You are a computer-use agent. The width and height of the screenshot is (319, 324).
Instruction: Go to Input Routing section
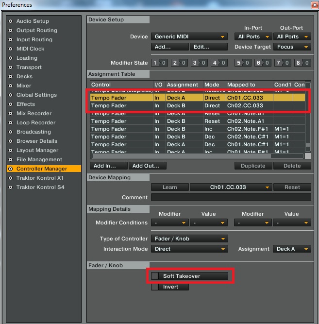pyautogui.click(x=34, y=39)
